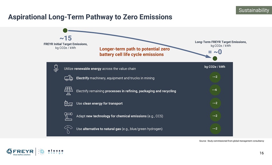Click the ship icon for clean transport
This screenshot has height=165, width=272.
[x=68, y=103]
